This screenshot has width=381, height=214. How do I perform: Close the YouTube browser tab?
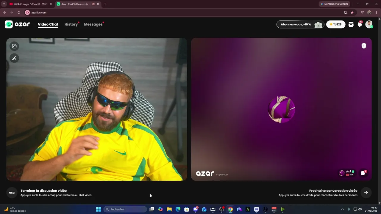(x=51, y=4)
